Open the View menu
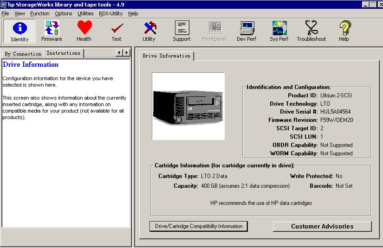This screenshot has width=383, height=248. (19, 13)
